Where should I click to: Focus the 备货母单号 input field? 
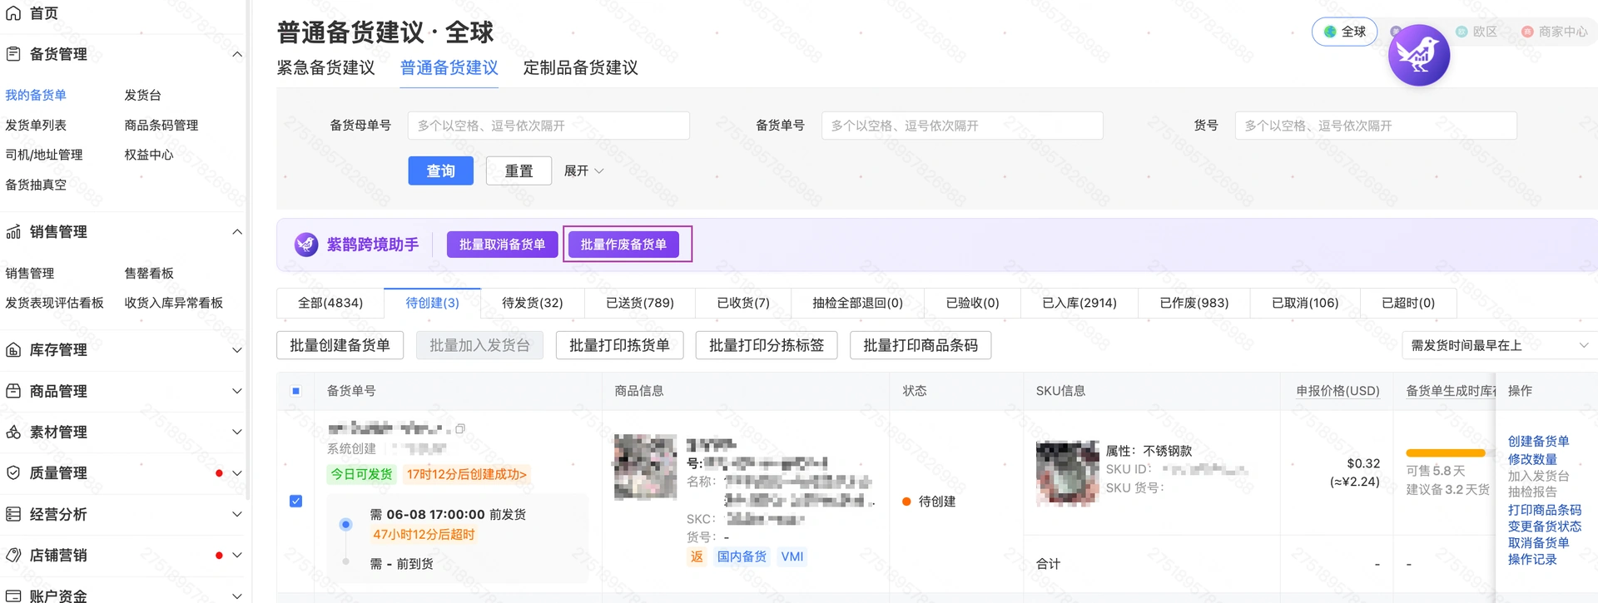click(x=548, y=126)
